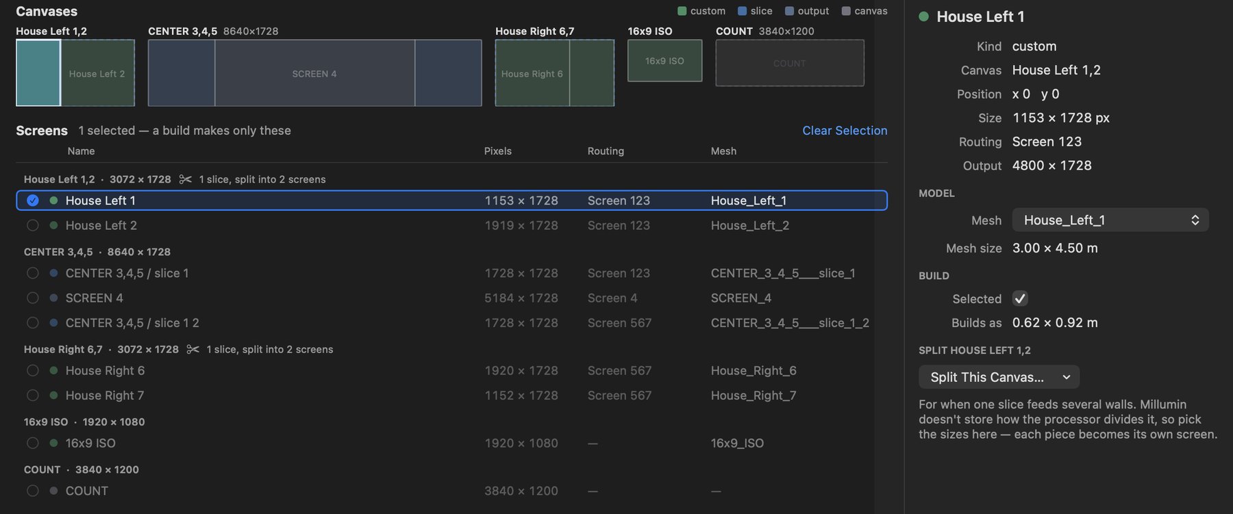Viewport: 1233px width, 514px height.
Task: Click the House_Right_7 mesh cell
Action: coord(754,395)
